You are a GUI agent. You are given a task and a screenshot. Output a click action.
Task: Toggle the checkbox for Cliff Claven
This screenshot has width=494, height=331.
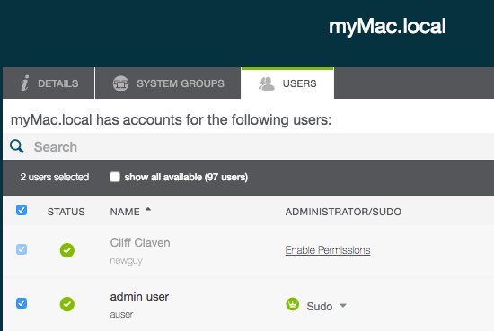(22, 249)
